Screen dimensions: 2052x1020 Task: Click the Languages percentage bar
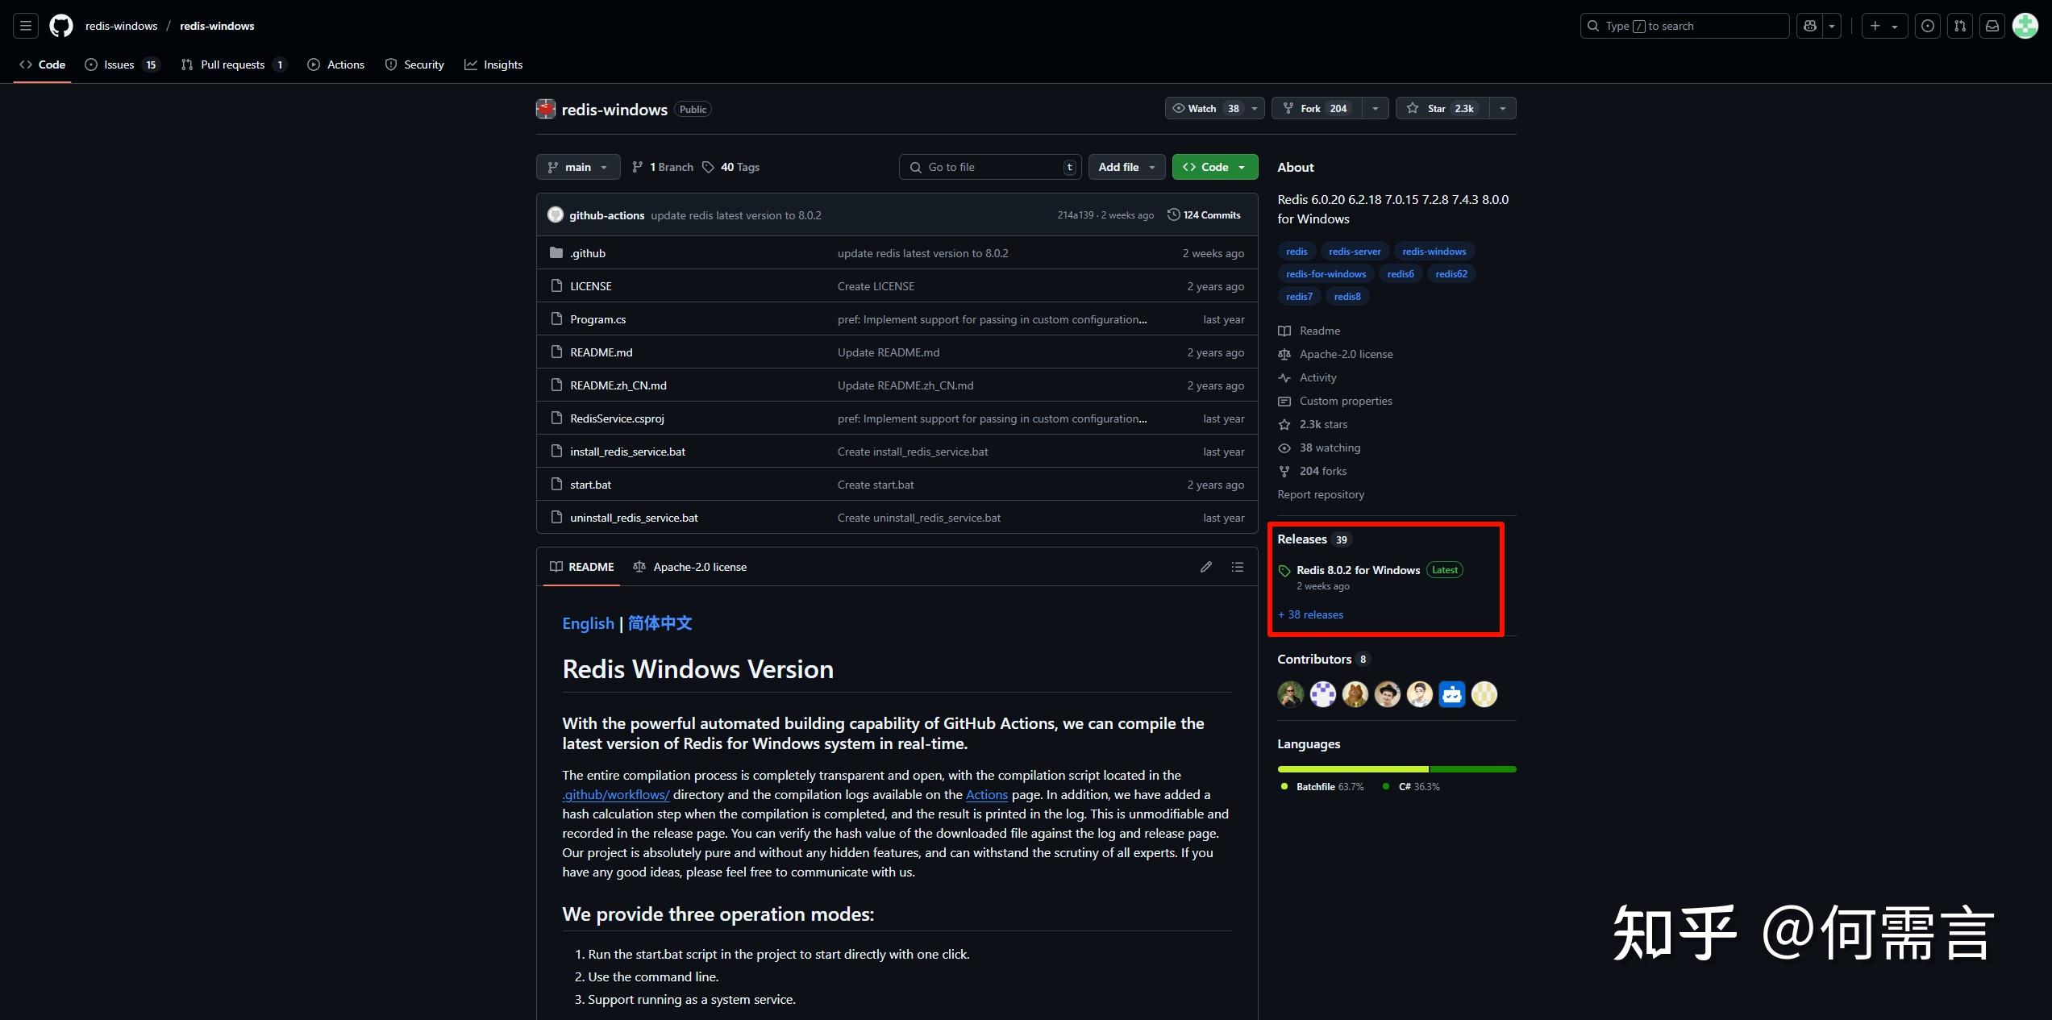[x=1396, y=769]
